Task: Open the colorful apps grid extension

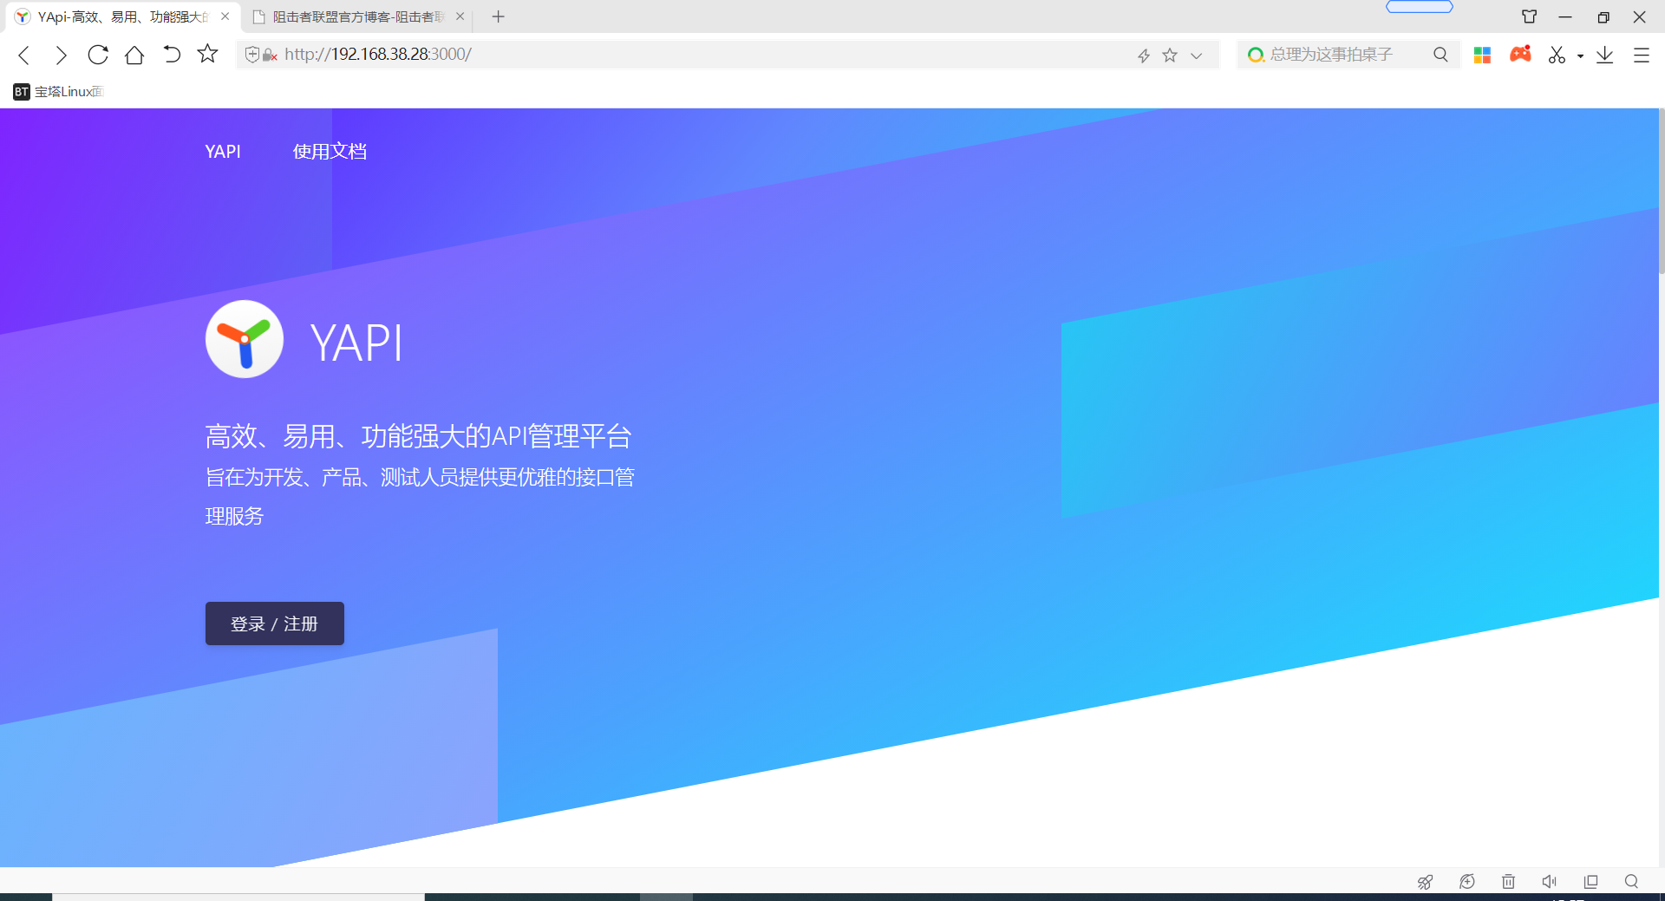Action: (x=1482, y=55)
